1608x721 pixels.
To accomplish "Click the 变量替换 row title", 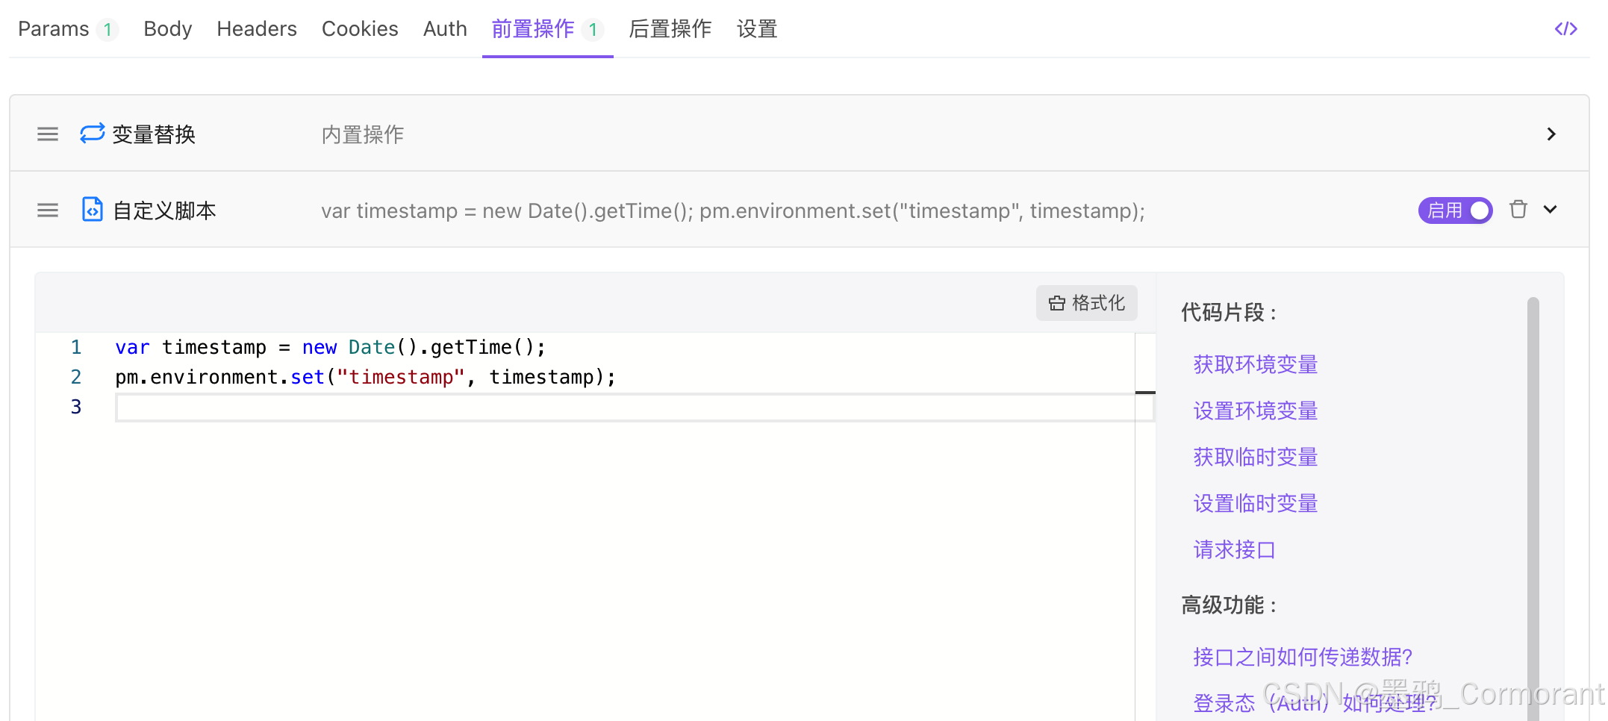I will pos(154,134).
